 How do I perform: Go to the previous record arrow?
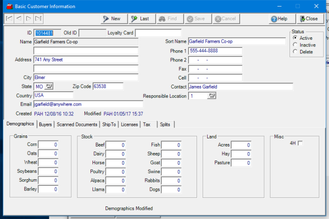pos(19,19)
